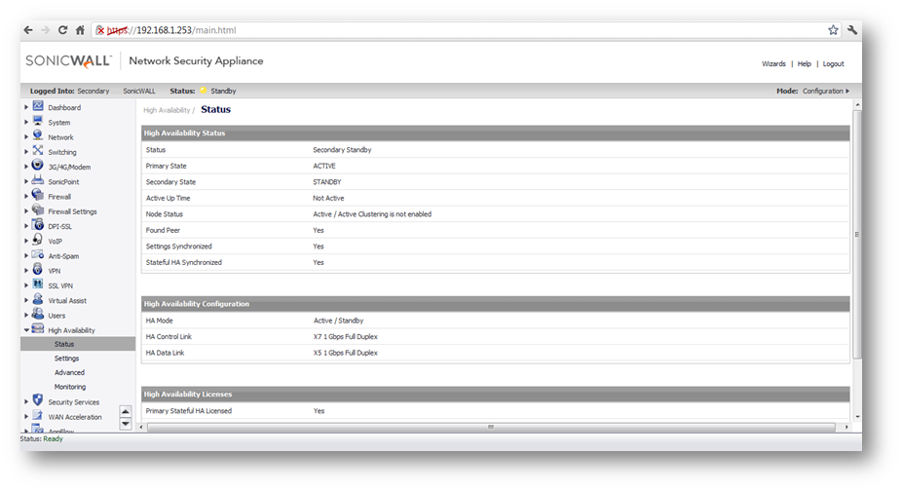Collapse the High Availability section arrow
The image size is (903, 492).
(x=27, y=330)
